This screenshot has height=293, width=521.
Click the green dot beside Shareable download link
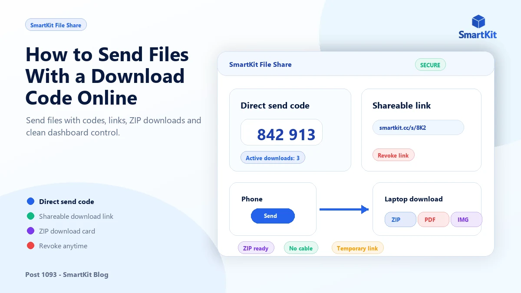pos(30,216)
